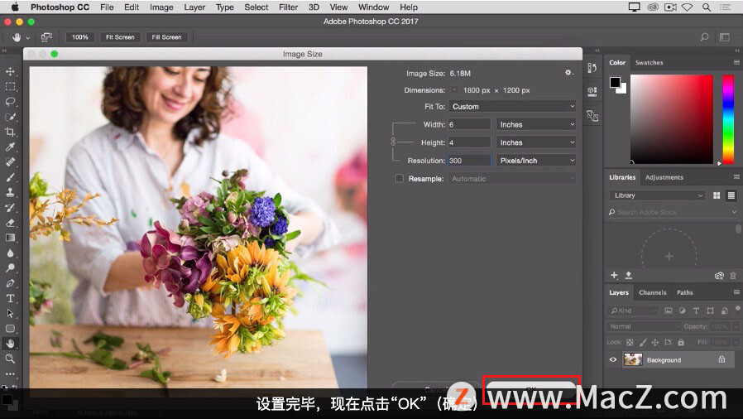
Task: Select the Dodge tool
Action: coord(10,268)
